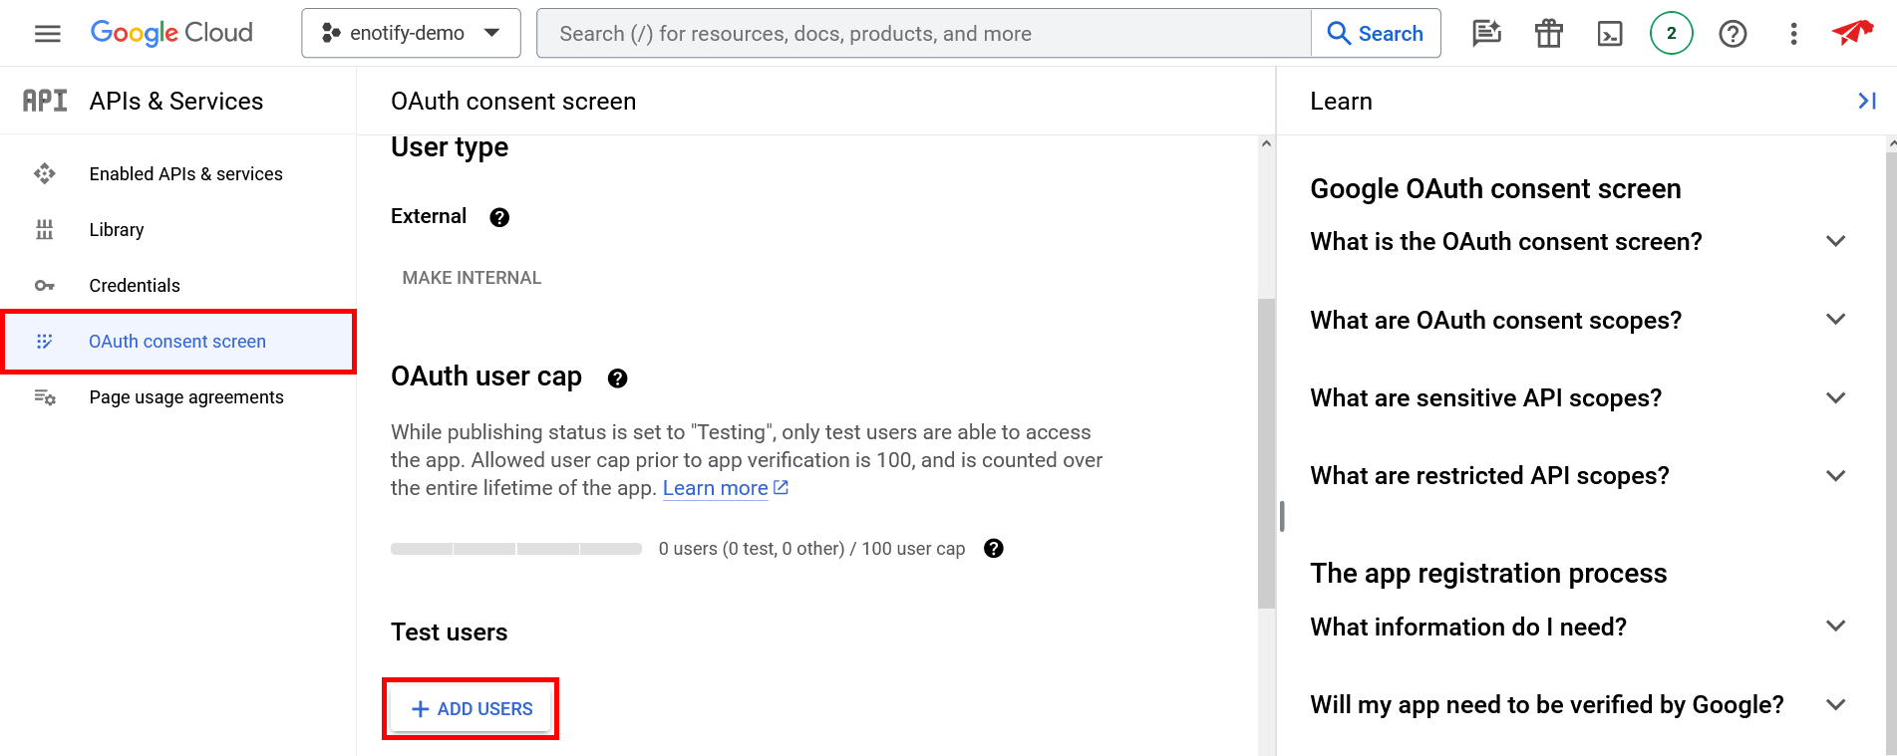Image resolution: width=1897 pixels, height=756 pixels.
Task: Focus the resources search field
Action: coord(922,34)
